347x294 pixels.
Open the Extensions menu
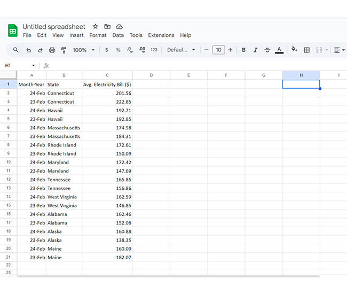click(161, 35)
